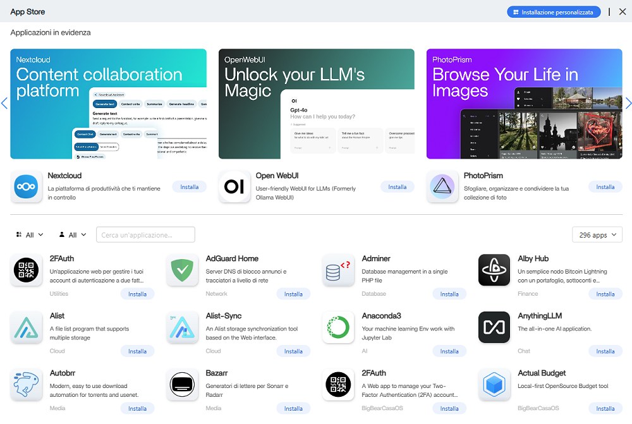The image size is (632, 424).
Task: Open the author filter All dropdown
Action: point(73,234)
